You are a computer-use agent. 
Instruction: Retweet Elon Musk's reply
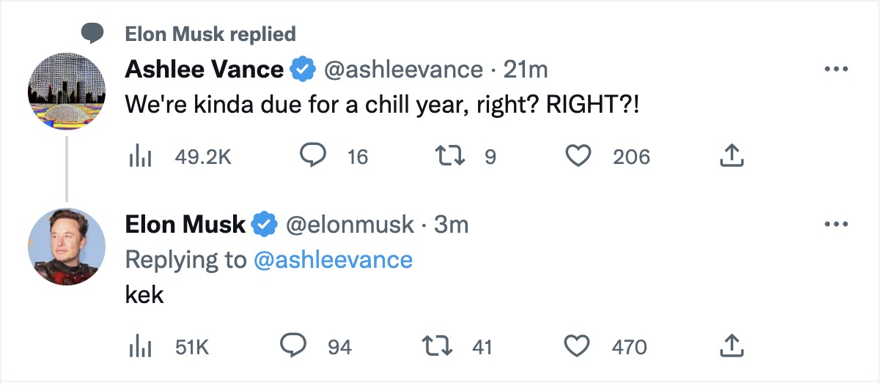coord(438,345)
